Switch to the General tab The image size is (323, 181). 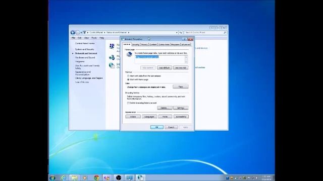[127, 44]
